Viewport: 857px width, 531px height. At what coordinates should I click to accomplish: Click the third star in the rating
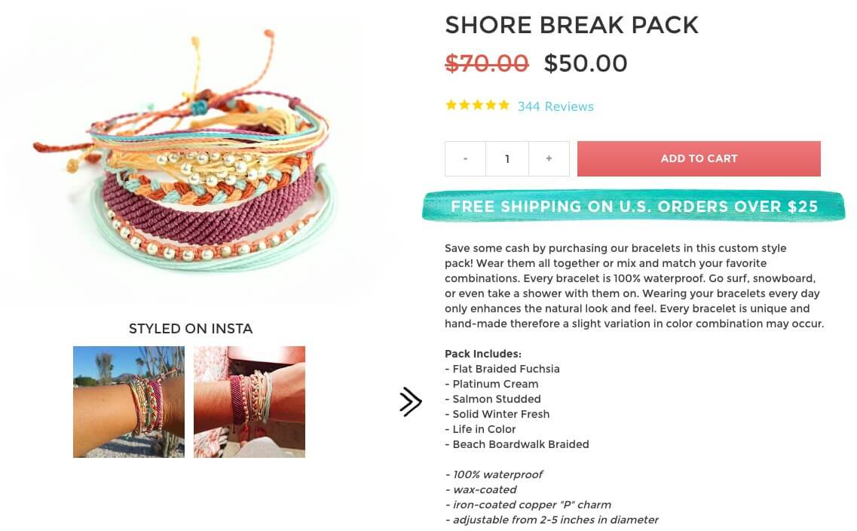tap(477, 105)
